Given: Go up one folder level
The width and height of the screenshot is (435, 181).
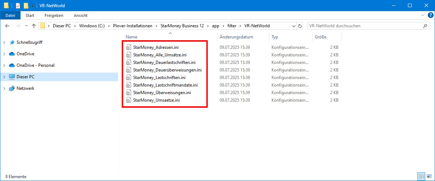Looking at the screenshot, I should [34, 26].
